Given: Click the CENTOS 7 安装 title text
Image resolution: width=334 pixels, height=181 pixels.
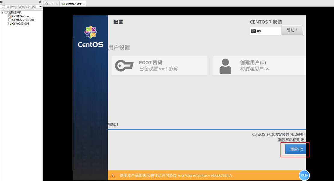Looking at the screenshot, I should tap(266, 22).
